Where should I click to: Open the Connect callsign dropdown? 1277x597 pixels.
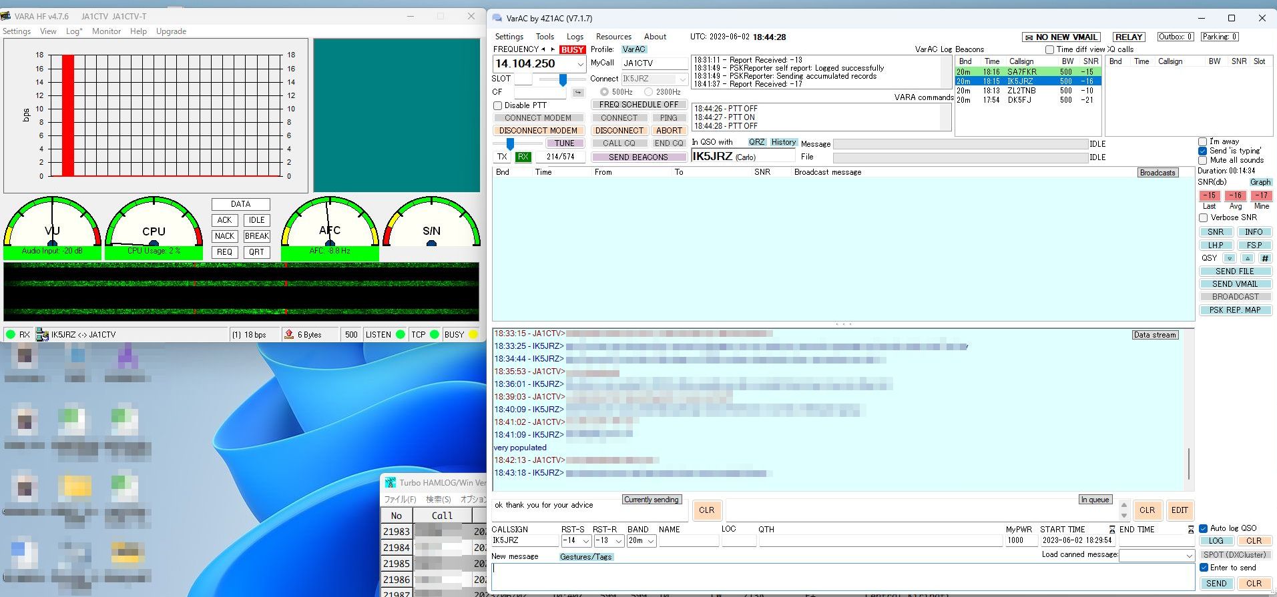click(x=682, y=79)
